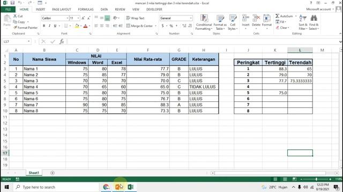Click the Cut scissors icon
Screen dimensions: 343x192
coord(15,16)
